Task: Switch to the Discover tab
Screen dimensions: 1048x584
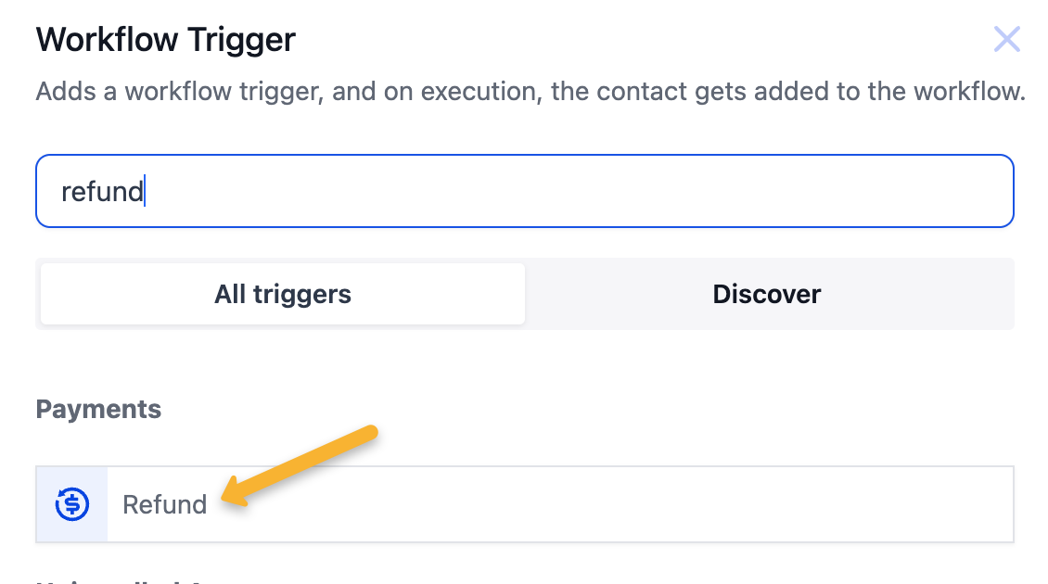Action: 767,295
